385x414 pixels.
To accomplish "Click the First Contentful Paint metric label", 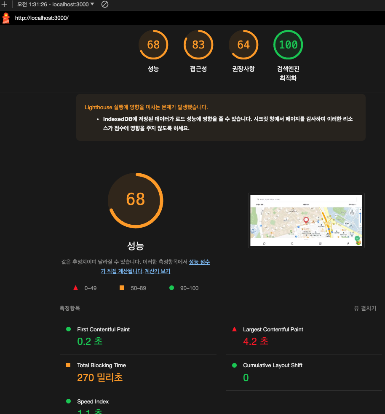I will click(x=104, y=329).
